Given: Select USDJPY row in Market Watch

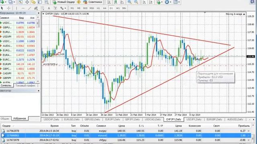Looking at the screenshot, I should [x=18, y=36].
